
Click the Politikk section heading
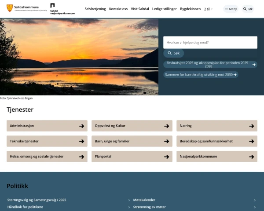tap(17, 186)
